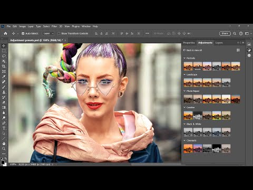The width and height of the screenshot is (253, 190).
Task: Select the Path Selection tool
Action: [4, 133]
